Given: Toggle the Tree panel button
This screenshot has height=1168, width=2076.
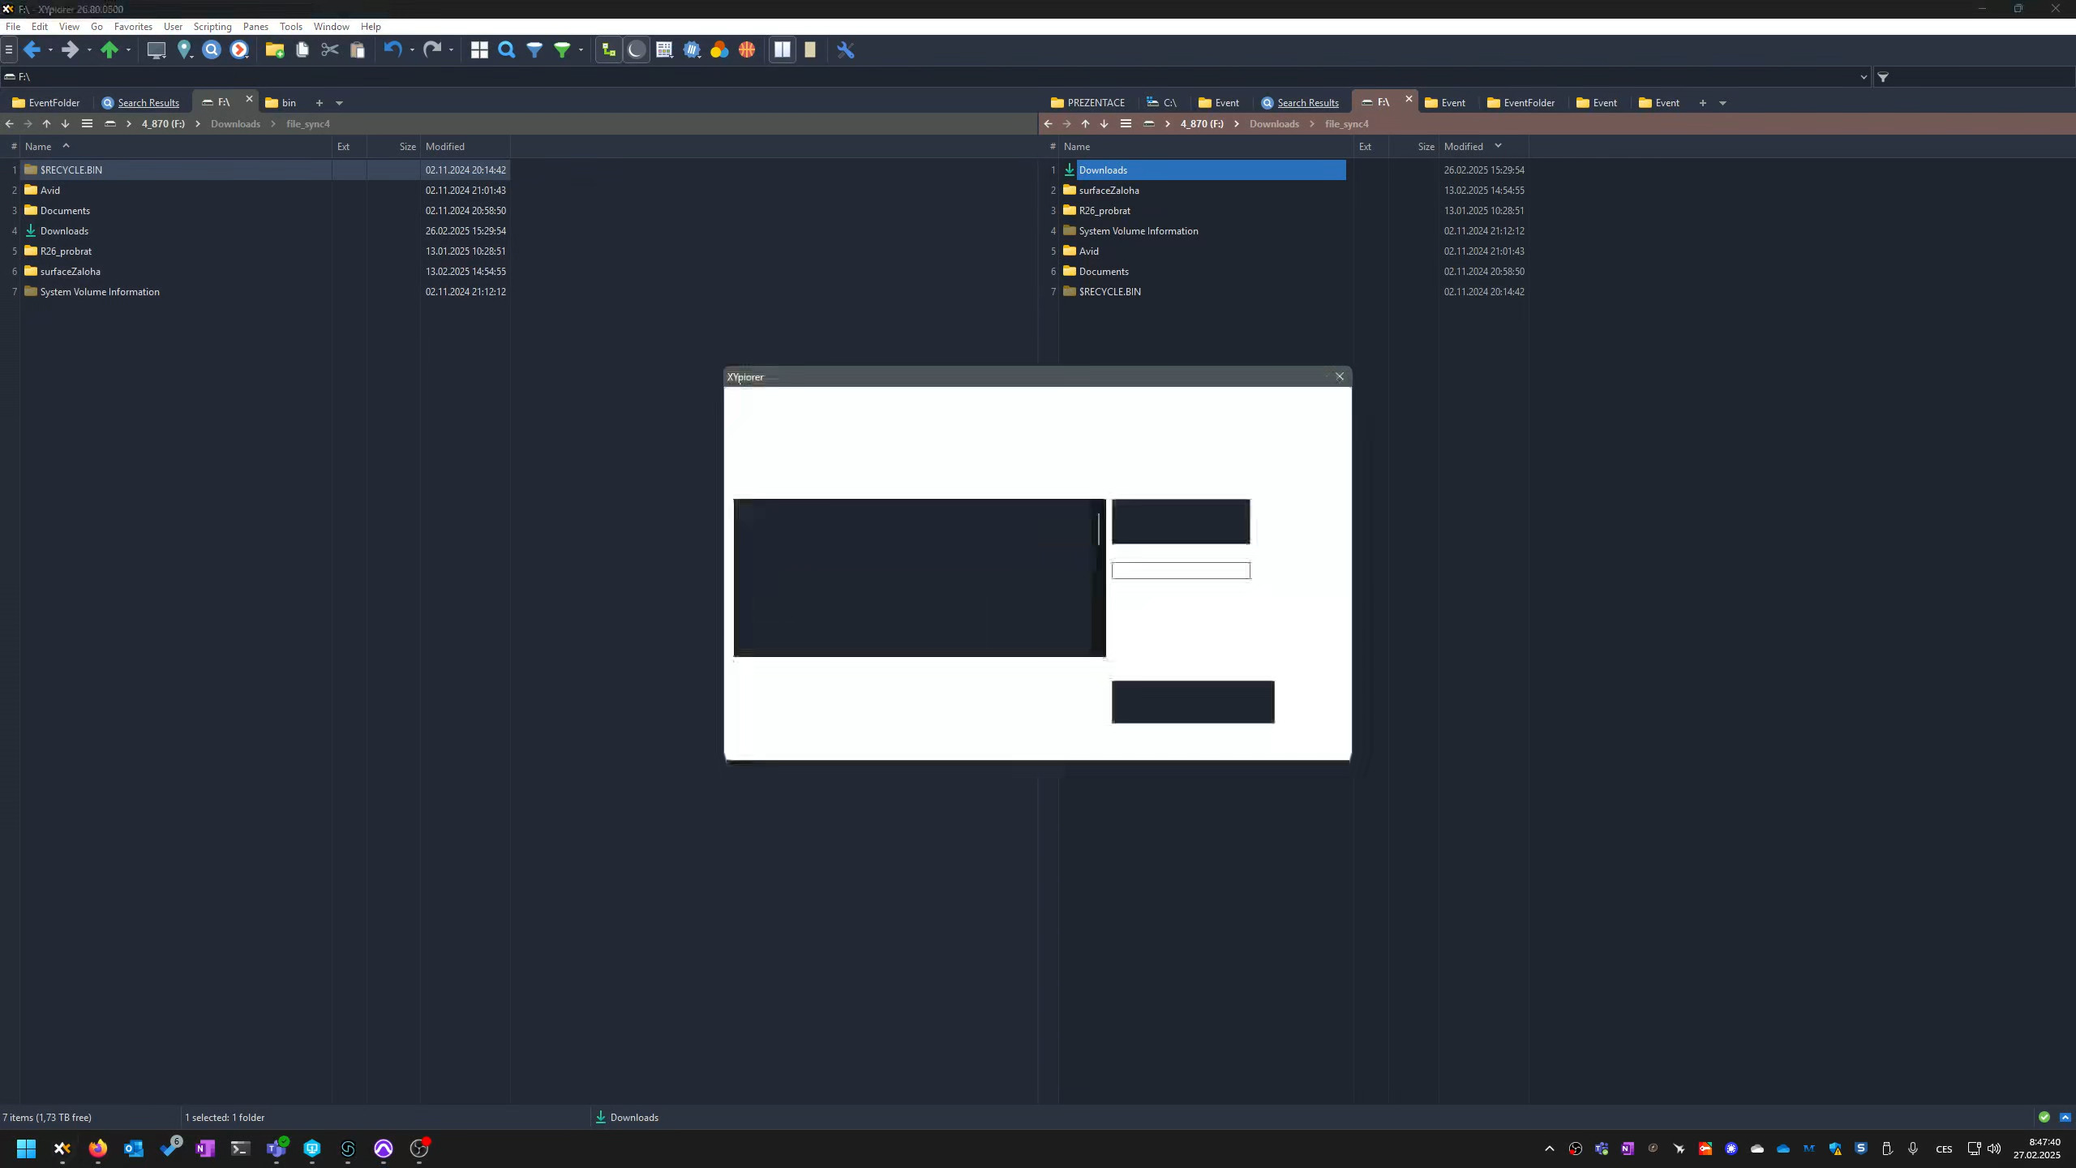Looking at the screenshot, I should coord(608,50).
